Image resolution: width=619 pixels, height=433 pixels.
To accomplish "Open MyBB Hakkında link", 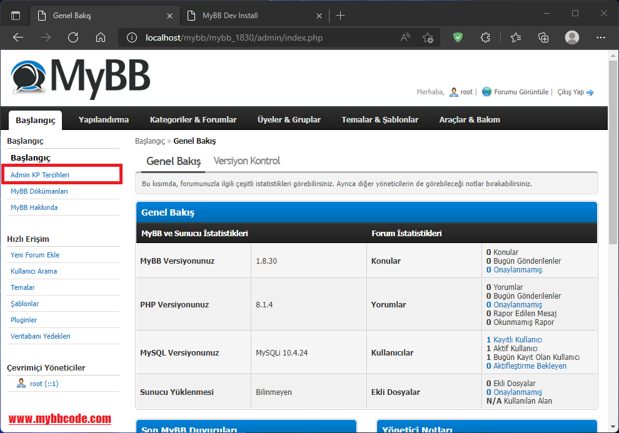I will tap(34, 207).
